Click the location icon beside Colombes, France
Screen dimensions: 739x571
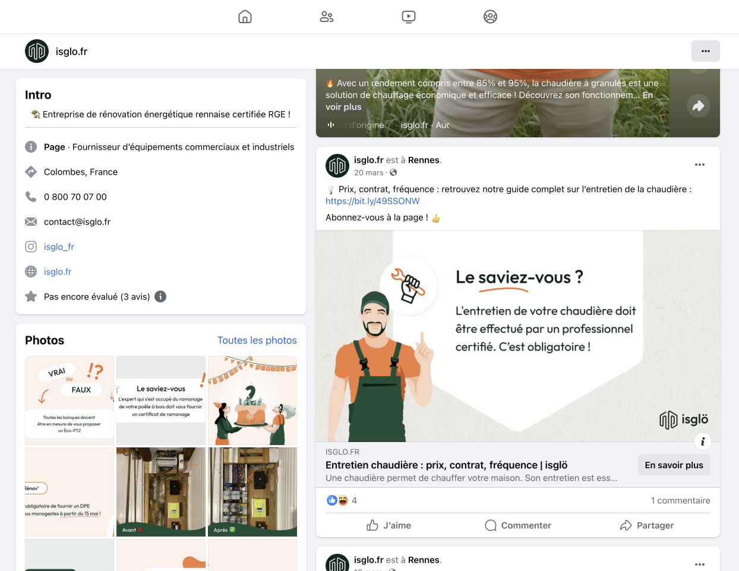(x=31, y=172)
